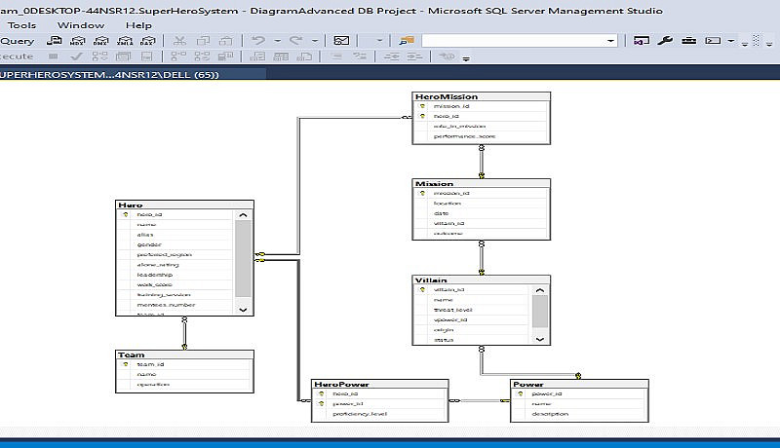Select the HeroPower table title bar
The height and width of the screenshot is (448, 780).
(380, 384)
